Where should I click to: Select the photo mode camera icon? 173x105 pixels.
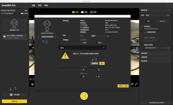[73, 12]
